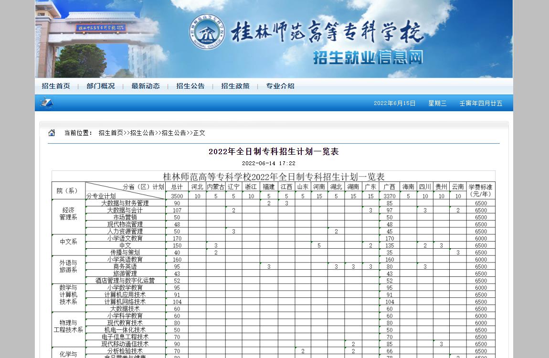
Task: Click 招生首页 breadcrumb link
Action: pos(111,133)
